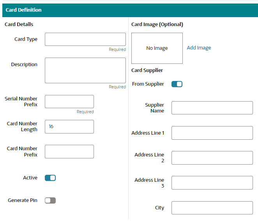Click the Card Definition header title
Viewport: 258px width, 223px height.
[23, 10]
